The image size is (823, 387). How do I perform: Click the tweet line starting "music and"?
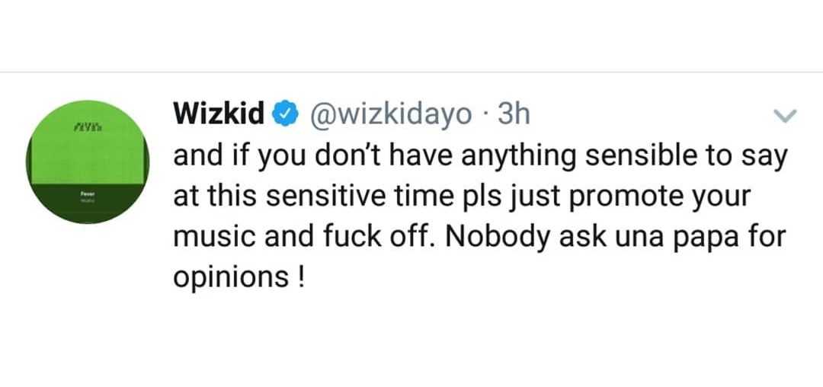click(x=479, y=235)
